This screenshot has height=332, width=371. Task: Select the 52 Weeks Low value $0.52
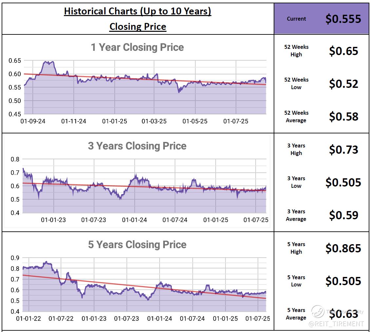(343, 84)
